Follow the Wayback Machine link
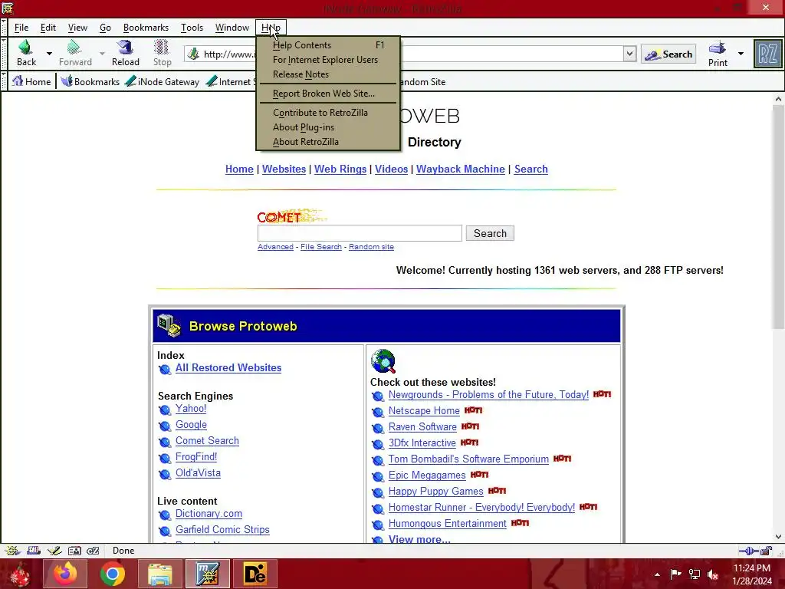 pyautogui.click(x=460, y=169)
